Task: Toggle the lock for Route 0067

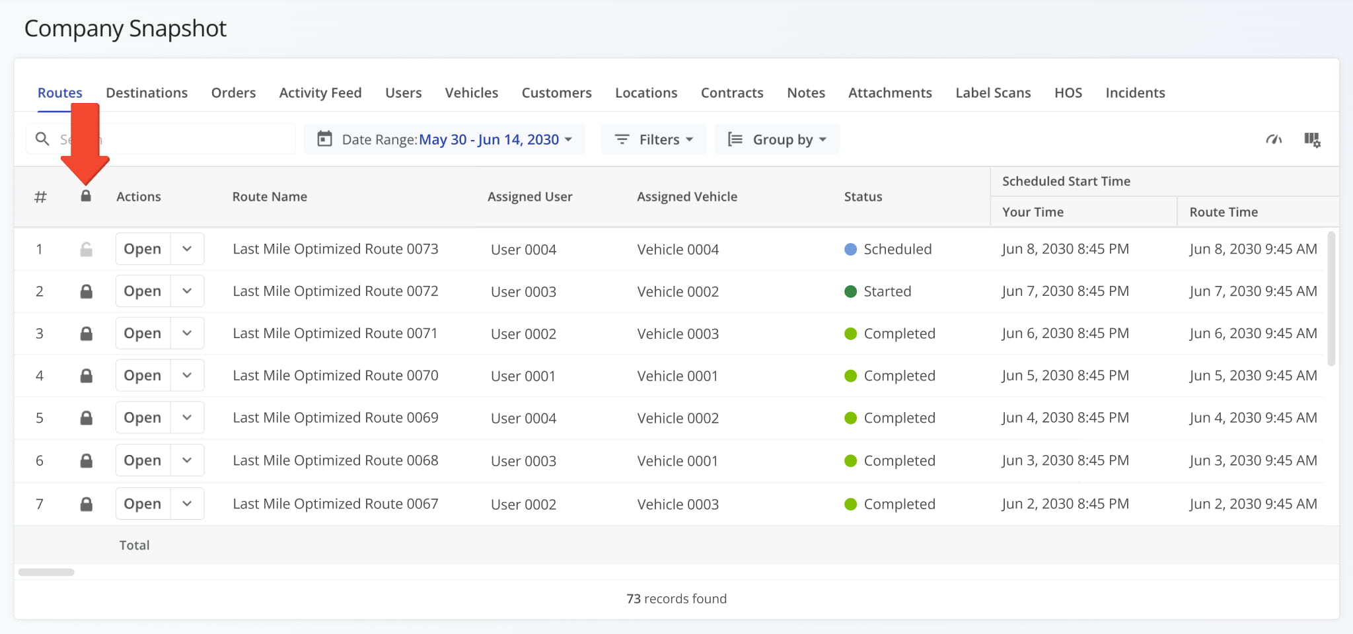Action: [x=86, y=504]
